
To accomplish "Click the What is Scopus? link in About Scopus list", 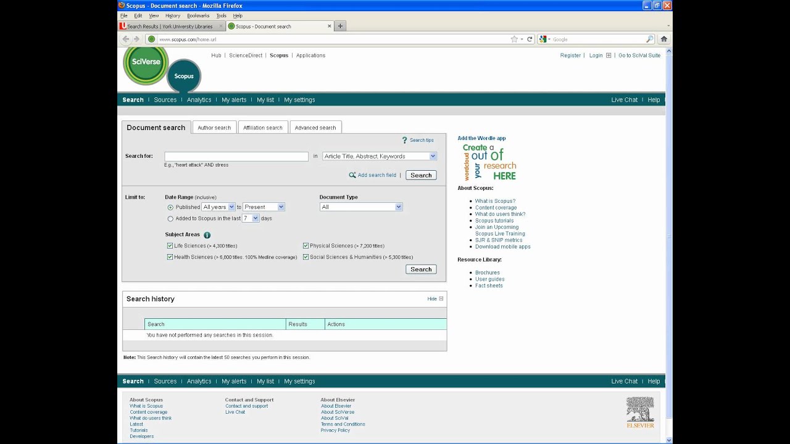I will (495, 201).
